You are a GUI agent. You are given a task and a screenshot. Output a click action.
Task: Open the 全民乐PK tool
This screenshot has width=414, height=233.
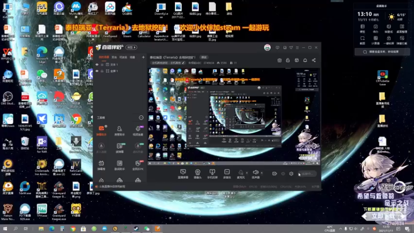click(x=138, y=165)
